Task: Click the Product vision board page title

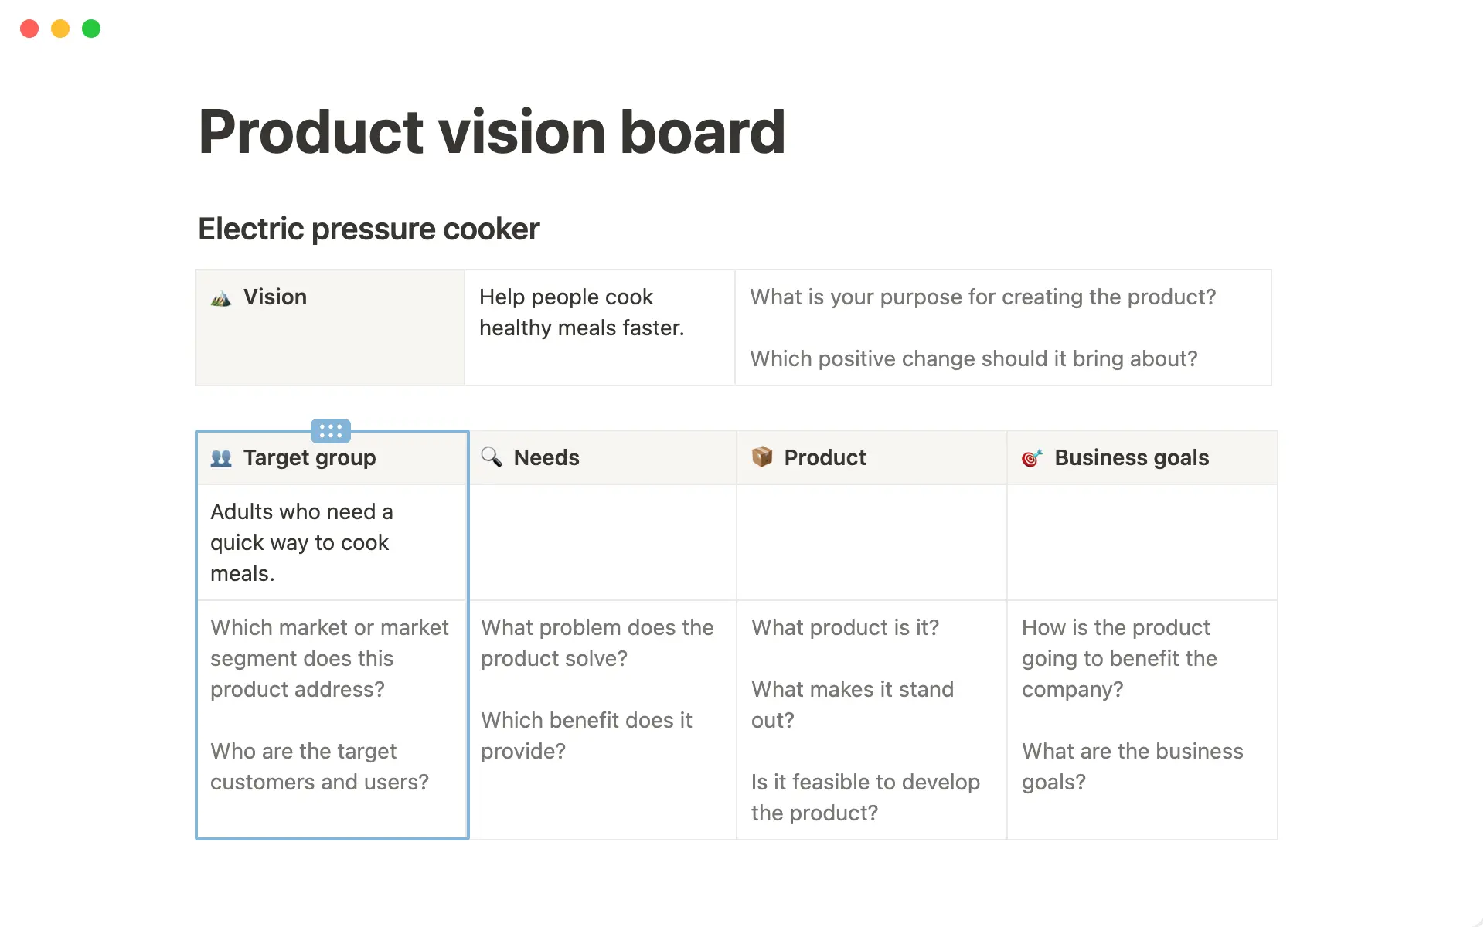Action: coord(492,131)
